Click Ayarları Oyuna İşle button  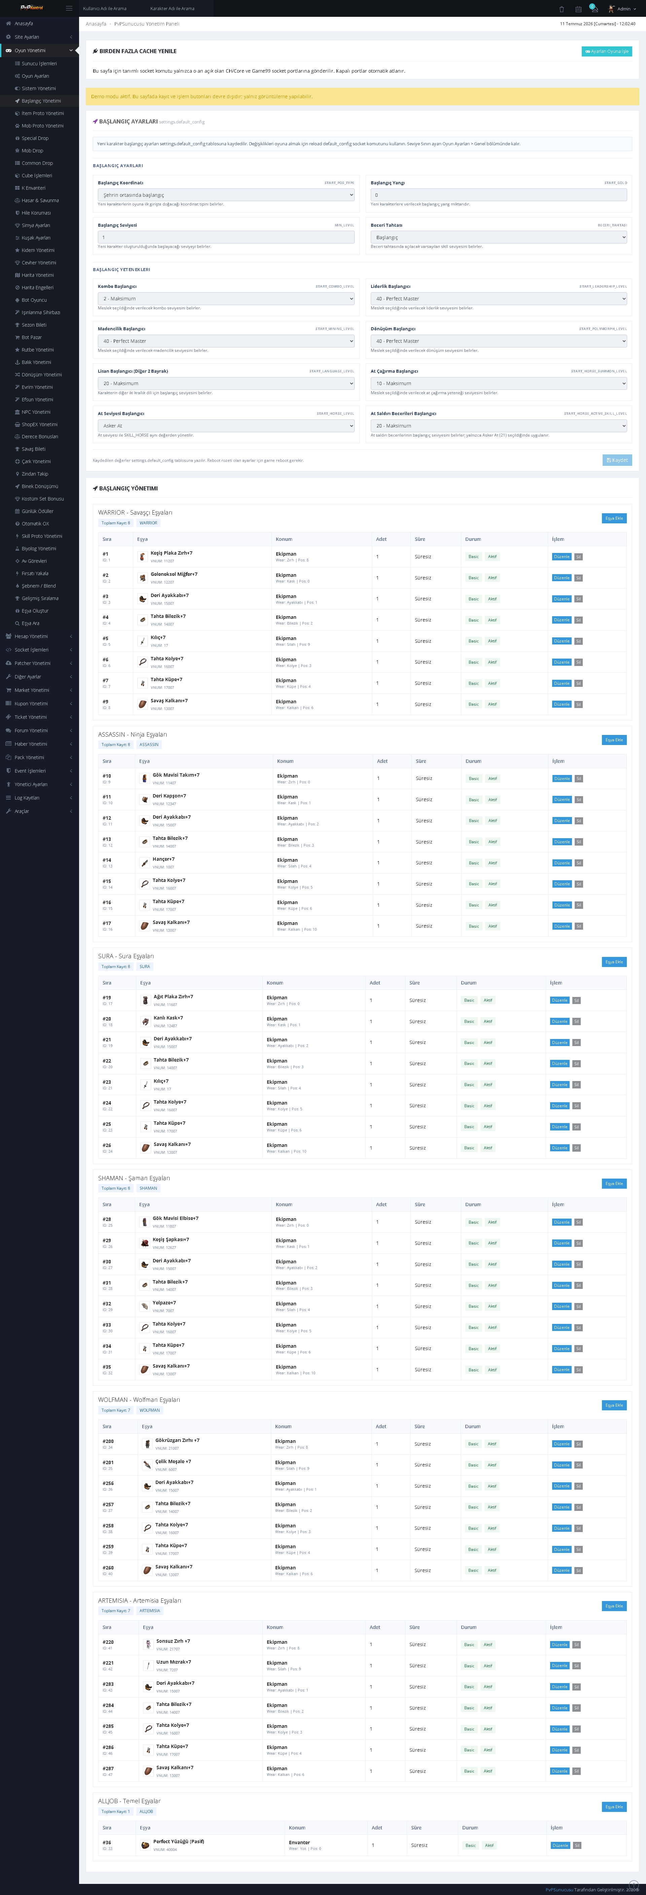606,51
